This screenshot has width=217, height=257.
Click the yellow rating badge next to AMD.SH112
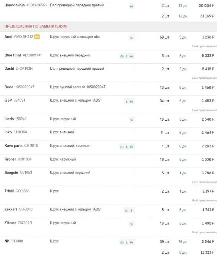point(37,37)
